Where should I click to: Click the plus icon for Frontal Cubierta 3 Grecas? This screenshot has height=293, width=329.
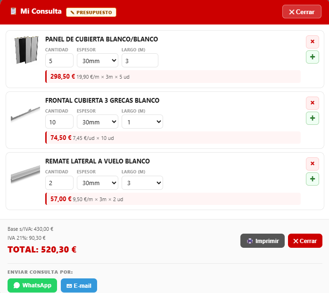[312, 118]
